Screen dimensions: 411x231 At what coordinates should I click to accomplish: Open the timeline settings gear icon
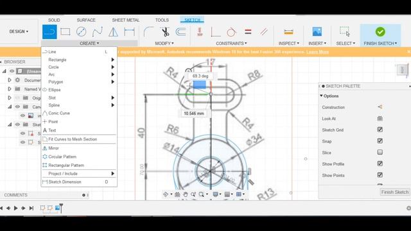coord(408,208)
